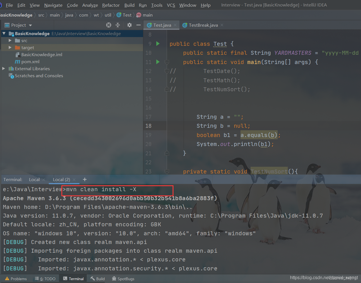
Task: Open the Build menu
Action: (x=129, y=5)
